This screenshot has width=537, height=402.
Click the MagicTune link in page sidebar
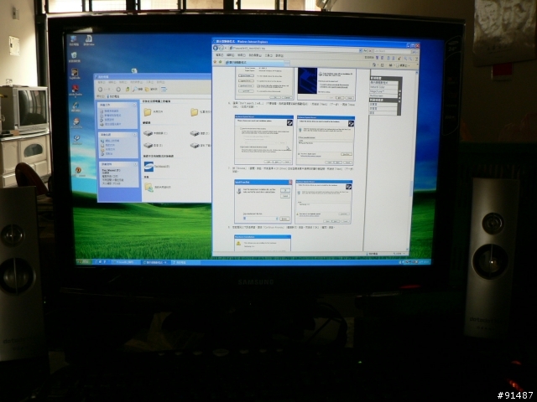378,91
